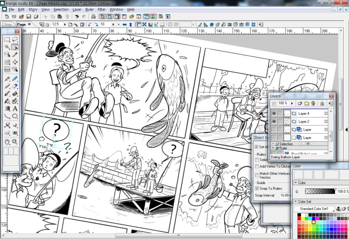Enable the Add Vertex To Clicked checkbox
This screenshot has height=239, width=349.
coord(257,166)
